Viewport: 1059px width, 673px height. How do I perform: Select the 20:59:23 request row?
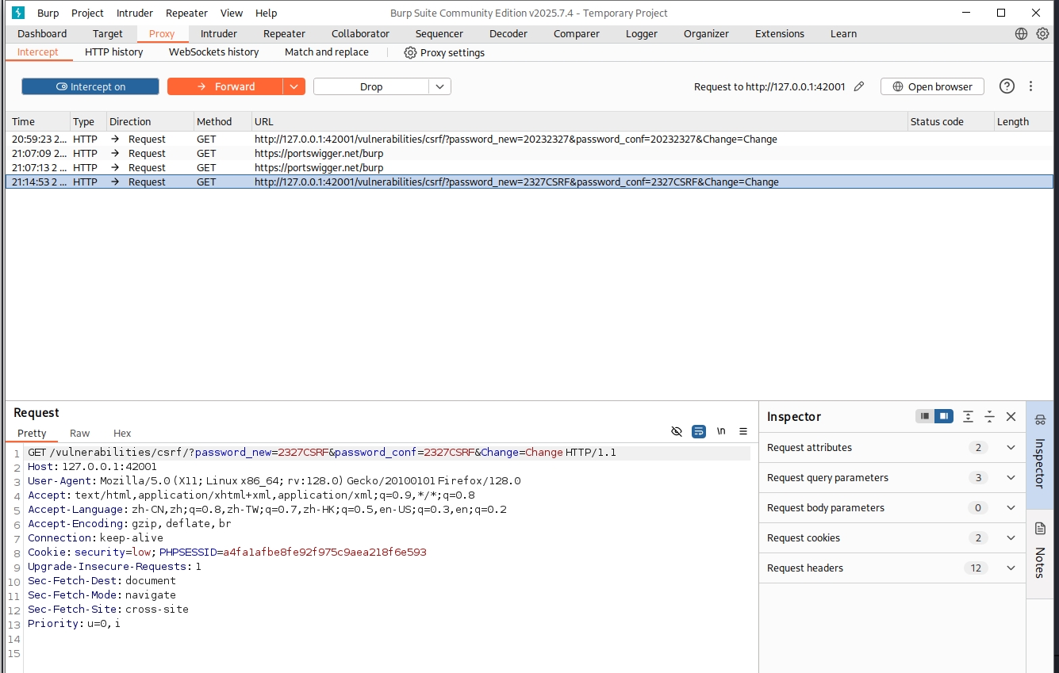tap(529, 140)
